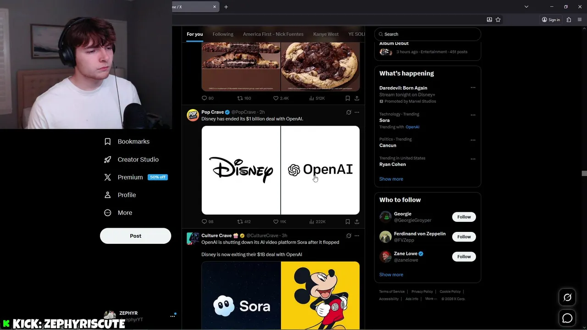Screen dimensions: 587x330
Task: Open more options on Culture Crave post
Action: tap(357, 236)
